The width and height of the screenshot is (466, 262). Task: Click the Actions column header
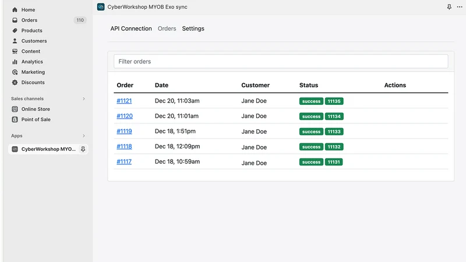(395, 85)
